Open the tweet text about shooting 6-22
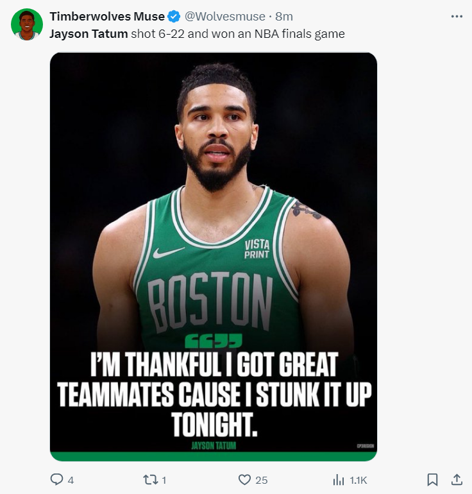Image resolution: width=472 pixels, height=494 pixels. [237, 33]
